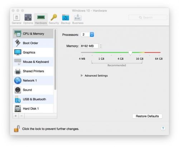The image size is (179, 147).
Task: Select the Mouse & Keyboard icon
Action: (18, 62)
